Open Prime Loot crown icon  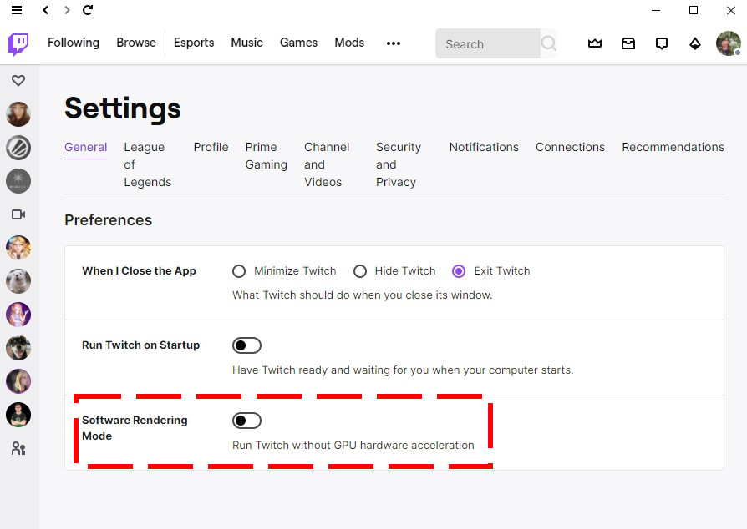[x=595, y=43]
